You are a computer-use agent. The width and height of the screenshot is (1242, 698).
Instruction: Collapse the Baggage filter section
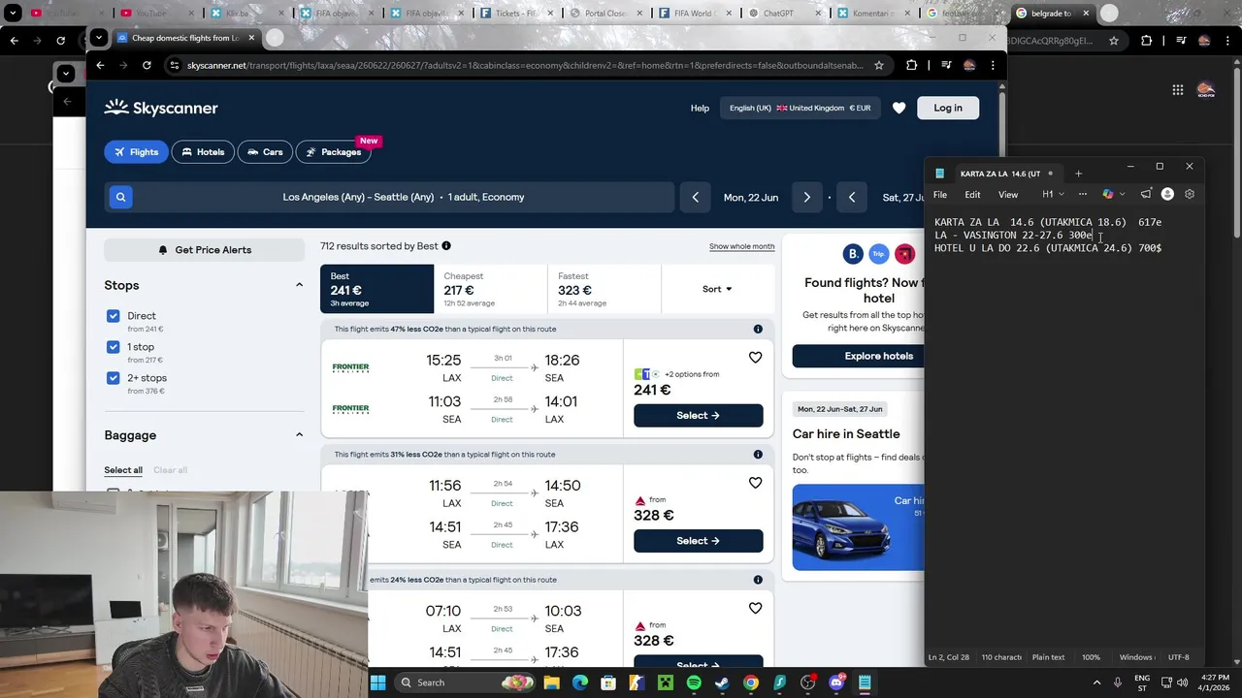(299, 435)
